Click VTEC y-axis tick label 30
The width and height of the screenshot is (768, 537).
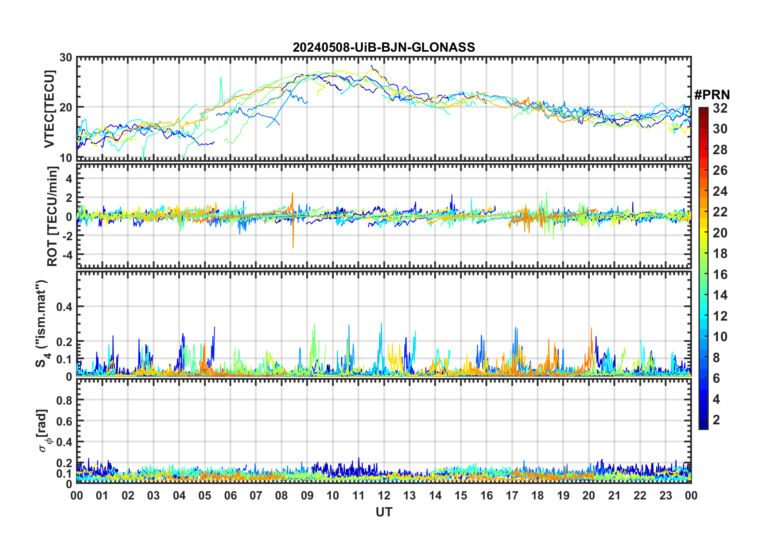[66, 58]
